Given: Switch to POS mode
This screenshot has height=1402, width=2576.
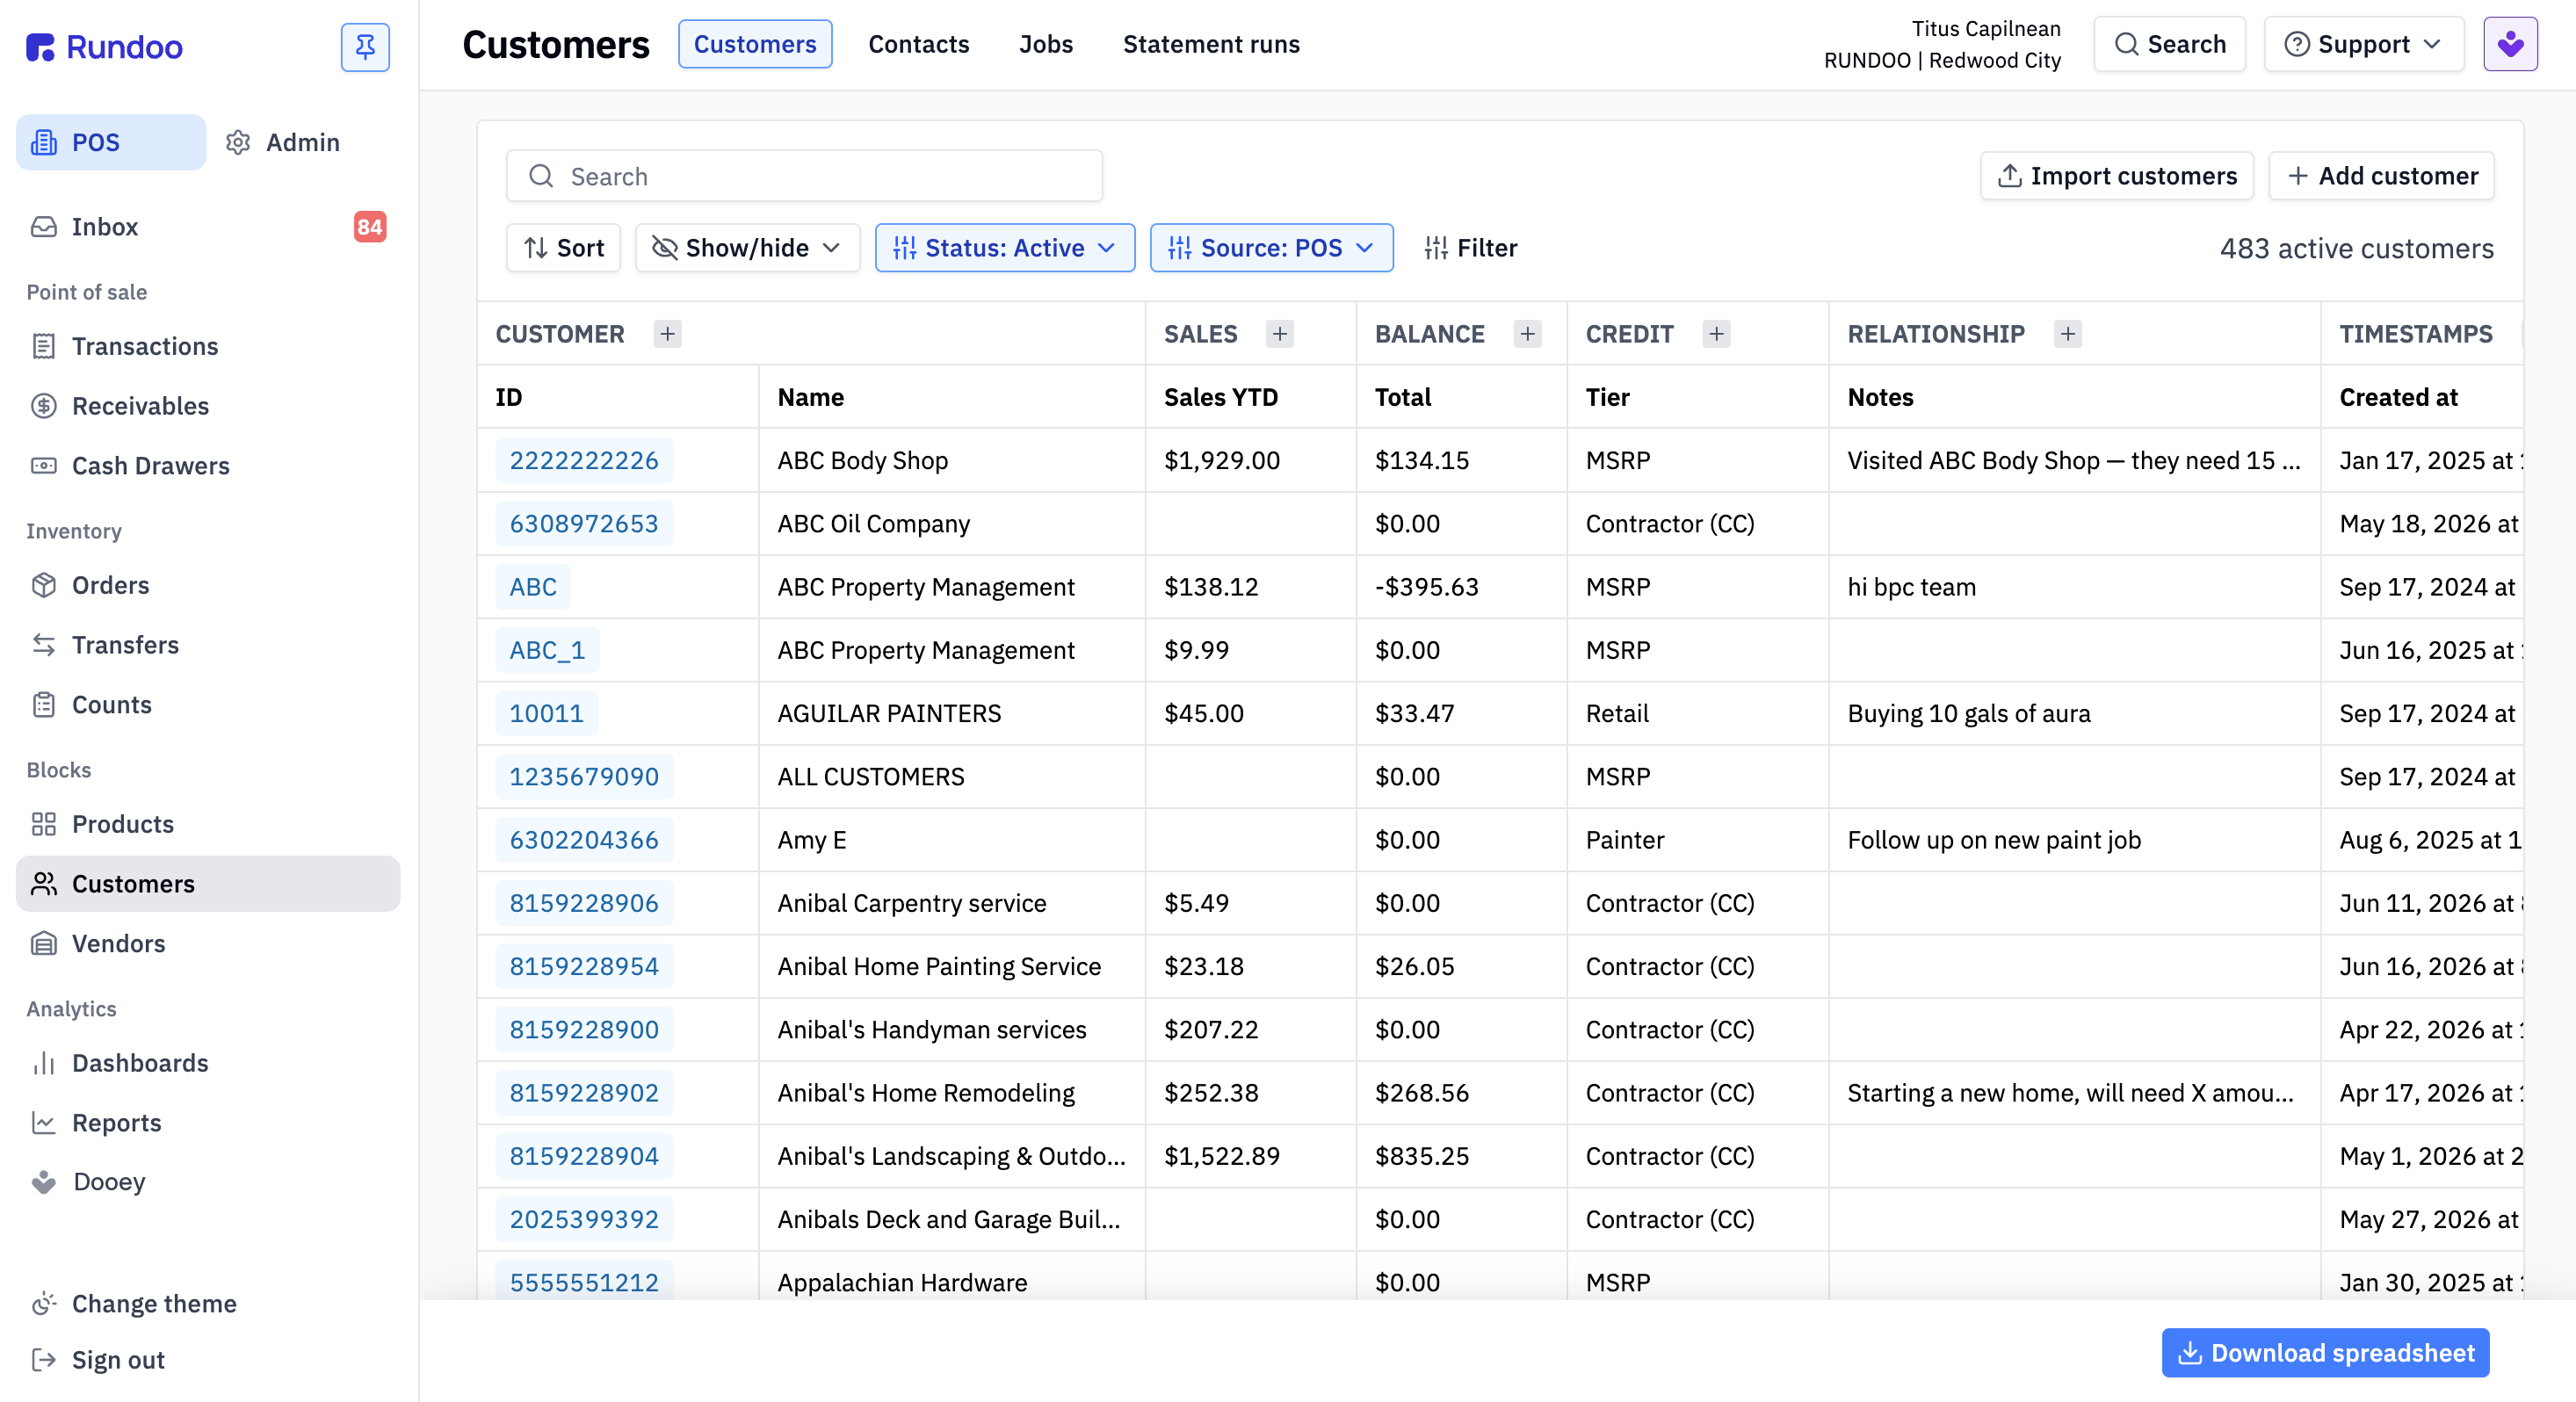Looking at the screenshot, I should [x=110, y=142].
